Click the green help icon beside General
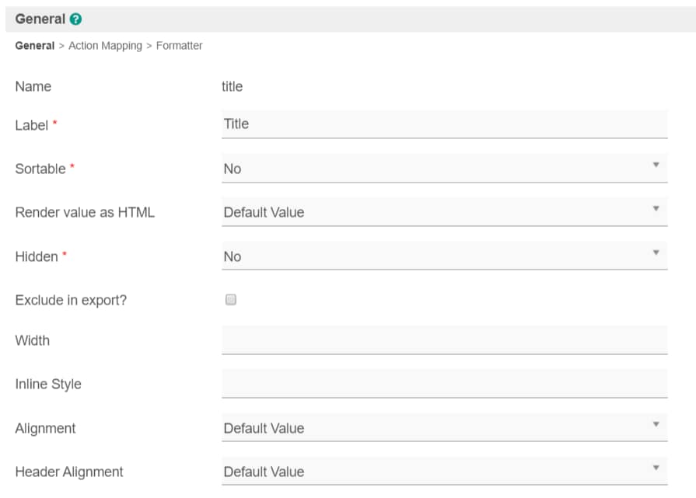Screen dimensions: 696x498 (75, 19)
